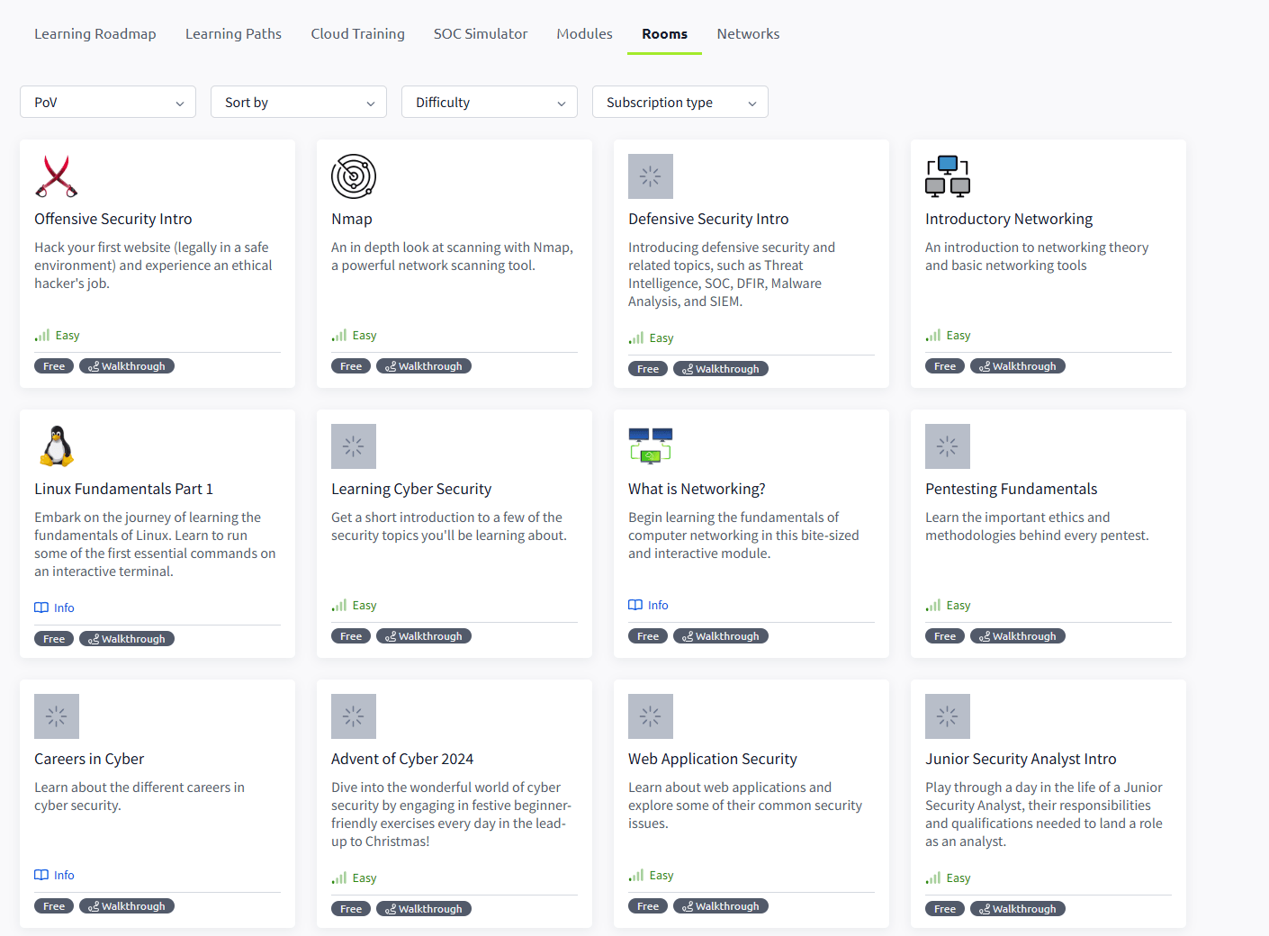Click the Introductory Networking computers icon
1269x936 pixels.
point(947,176)
